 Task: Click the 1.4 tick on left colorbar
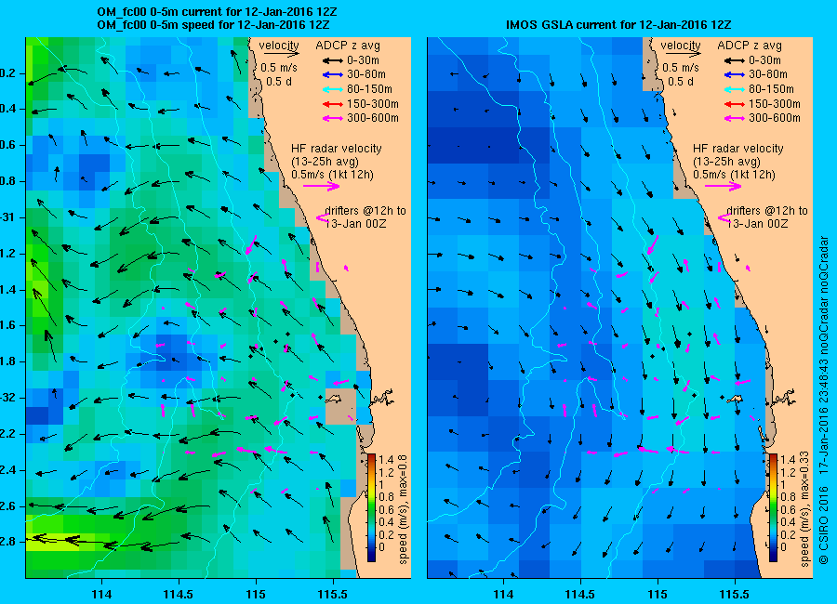[386, 459]
